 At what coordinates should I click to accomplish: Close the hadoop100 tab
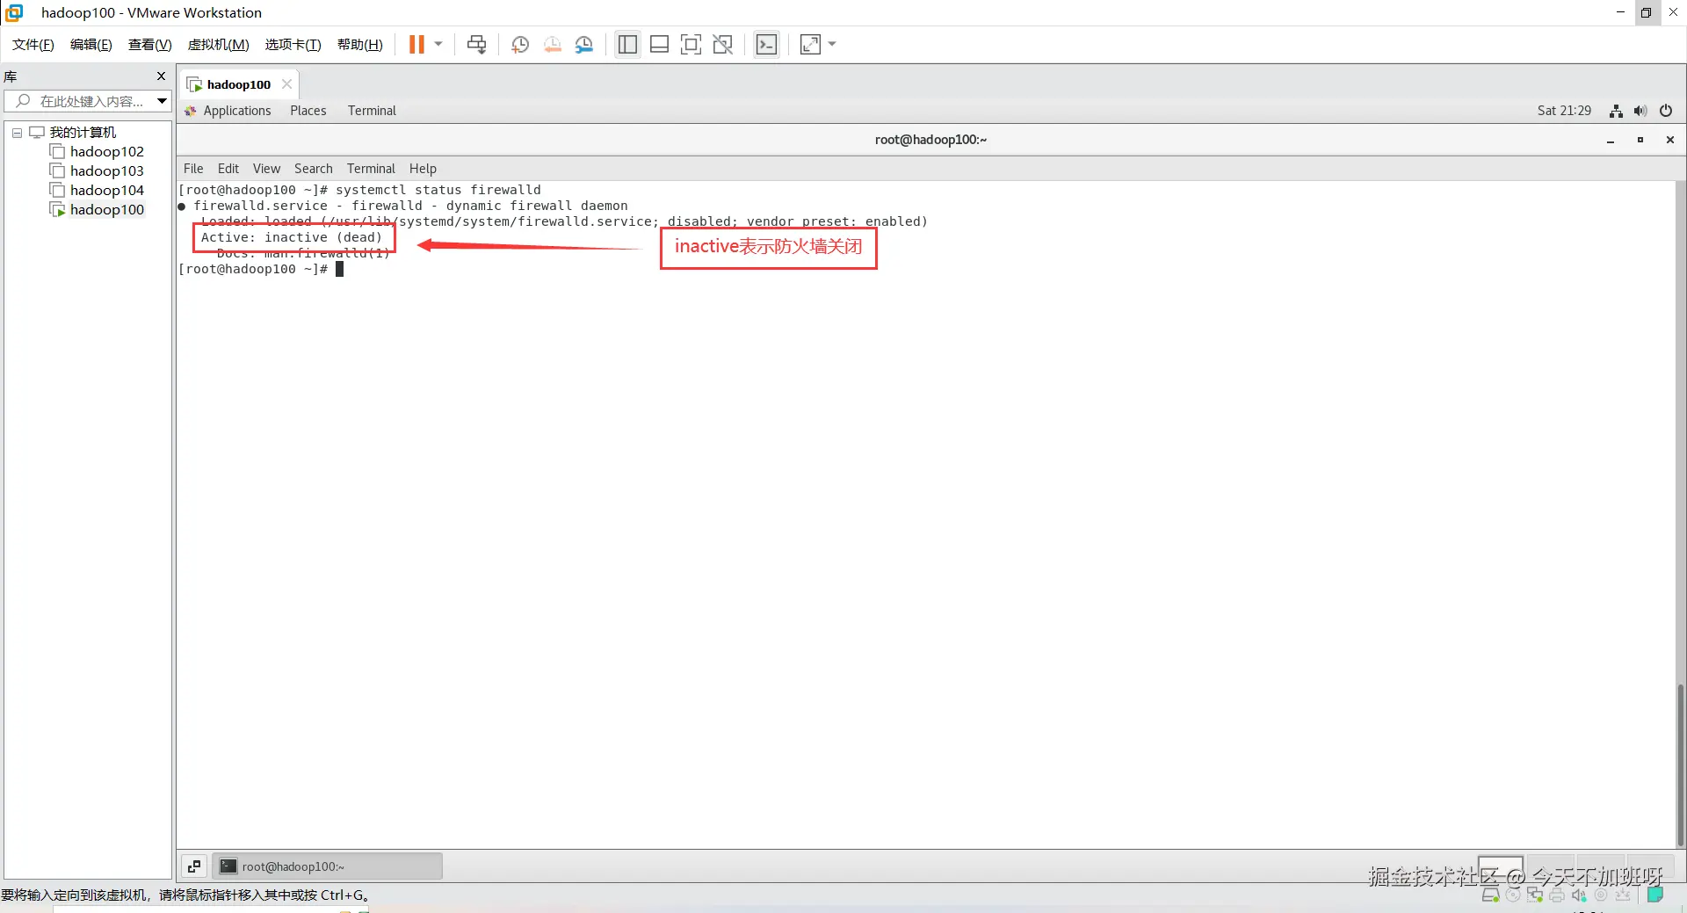(x=286, y=84)
